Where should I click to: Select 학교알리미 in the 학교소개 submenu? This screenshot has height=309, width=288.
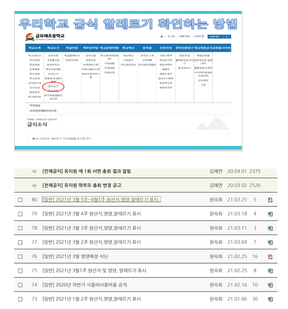pos(35,97)
